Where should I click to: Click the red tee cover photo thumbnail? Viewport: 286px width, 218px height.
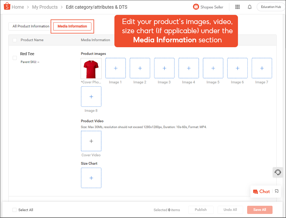coord(91,68)
